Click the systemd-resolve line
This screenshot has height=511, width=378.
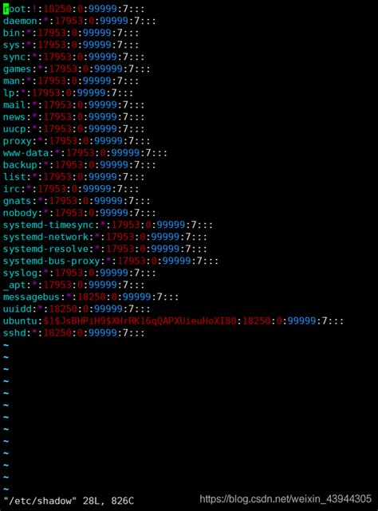tap(105, 249)
